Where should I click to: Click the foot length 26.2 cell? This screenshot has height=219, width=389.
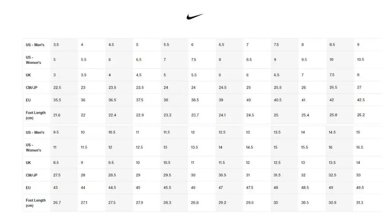361,115
